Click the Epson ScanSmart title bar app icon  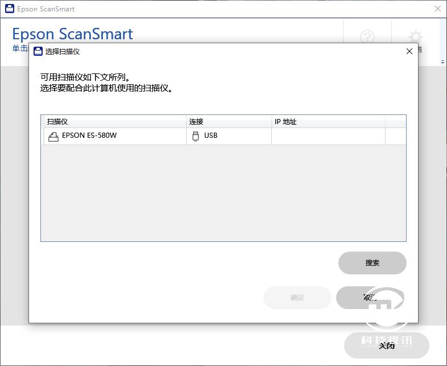click(10, 9)
